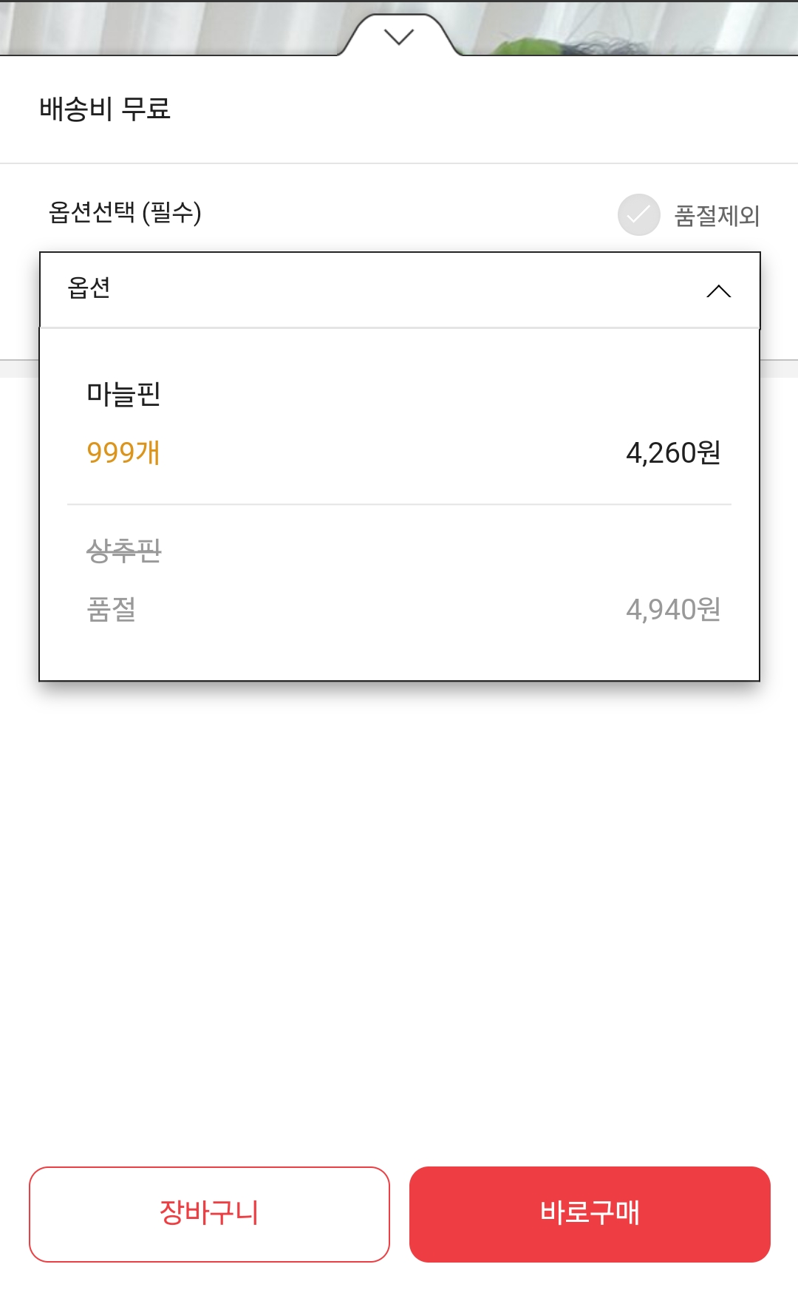798x1301 pixels.
Task: Click the 4,940원 price of sold-out item
Action: pos(672,610)
